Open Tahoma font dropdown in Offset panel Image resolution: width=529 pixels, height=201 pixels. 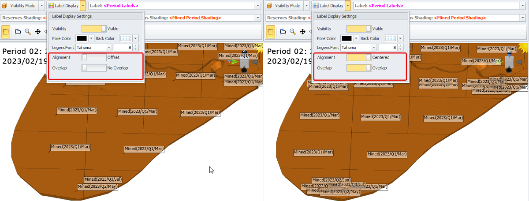click(x=109, y=47)
